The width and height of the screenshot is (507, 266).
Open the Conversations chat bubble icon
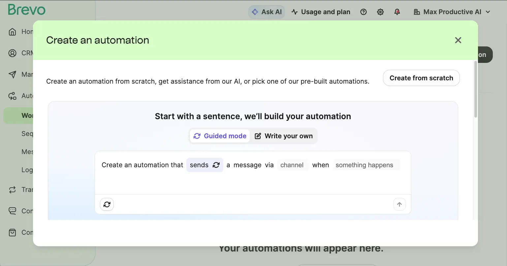[12, 211]
